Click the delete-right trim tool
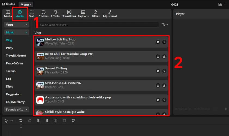 click(56, 120)
